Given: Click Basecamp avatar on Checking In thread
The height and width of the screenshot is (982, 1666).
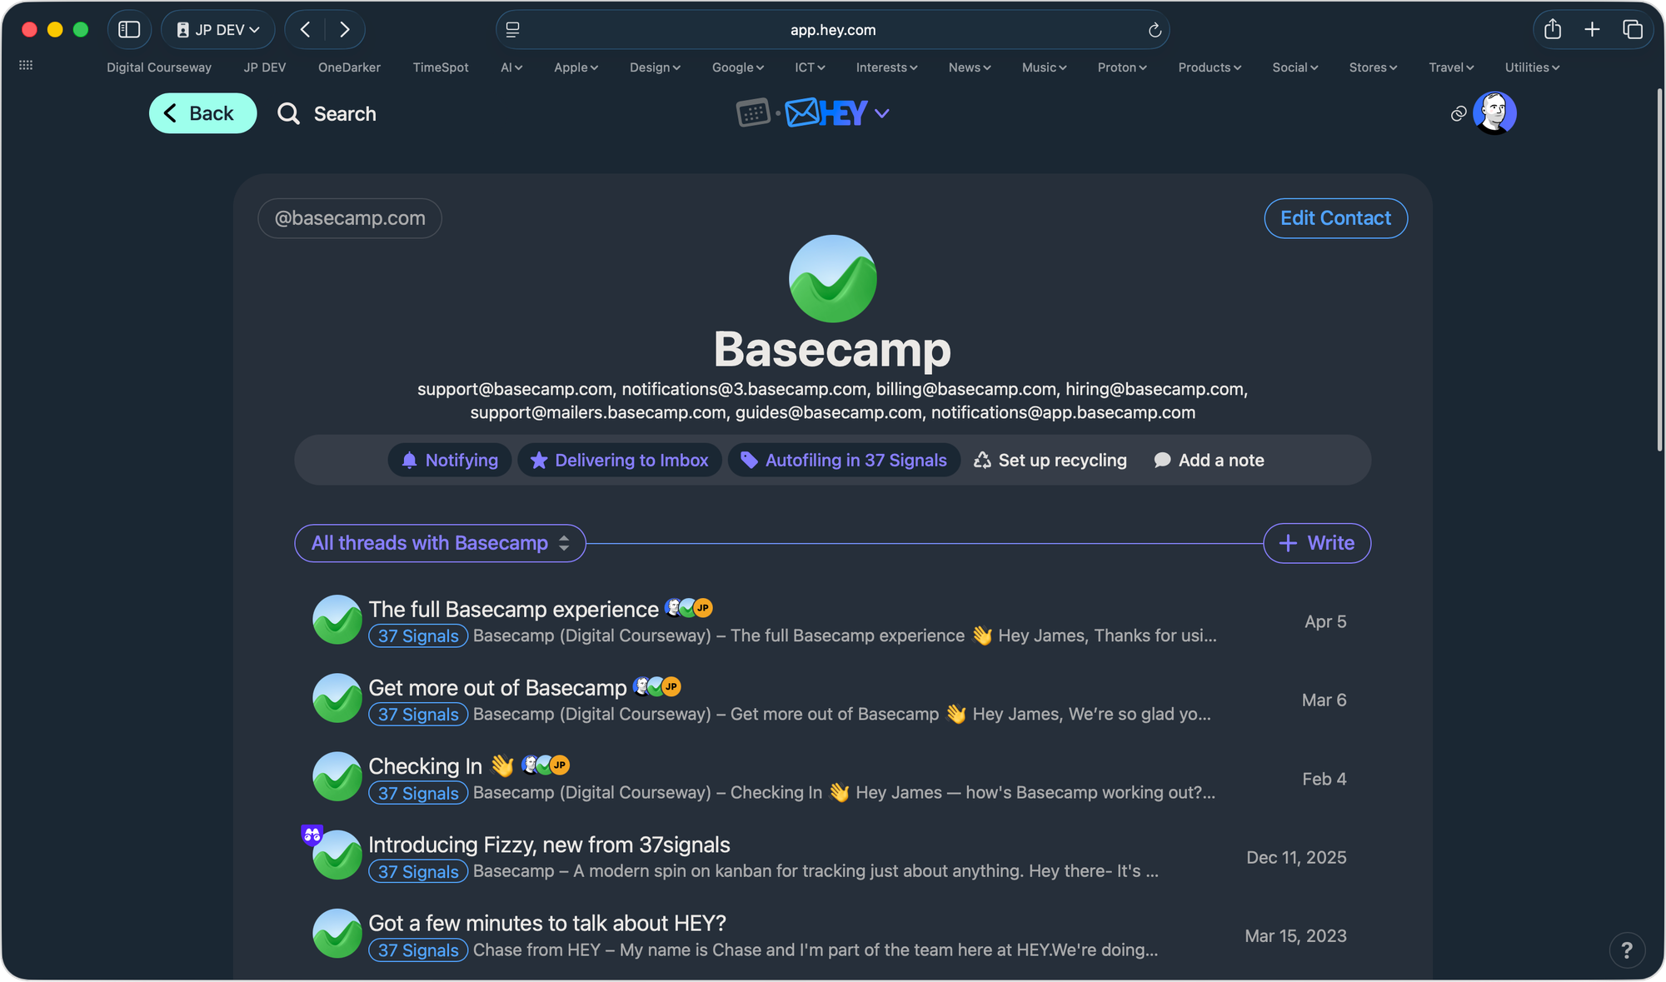Looking at the screenshot, I should pos(337,776).
